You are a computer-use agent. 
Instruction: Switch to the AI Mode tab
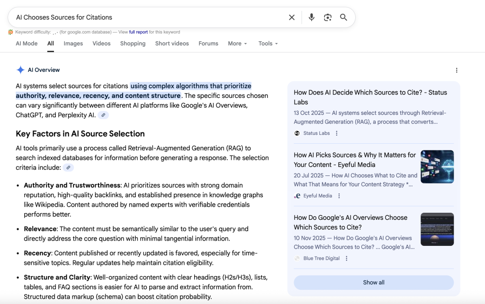click(27, 43)
